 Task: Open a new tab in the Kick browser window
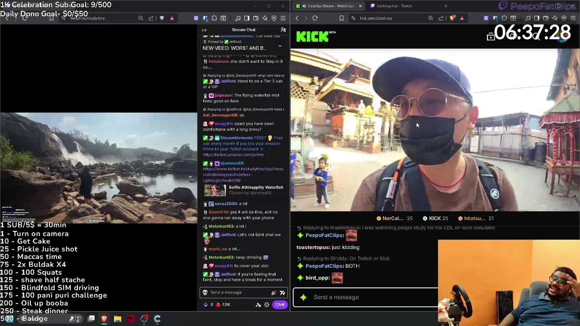pyautogui.click(x=445, y=6)
